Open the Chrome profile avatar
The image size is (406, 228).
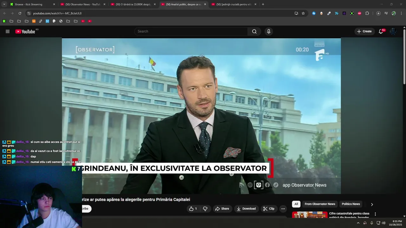[394, 13]
